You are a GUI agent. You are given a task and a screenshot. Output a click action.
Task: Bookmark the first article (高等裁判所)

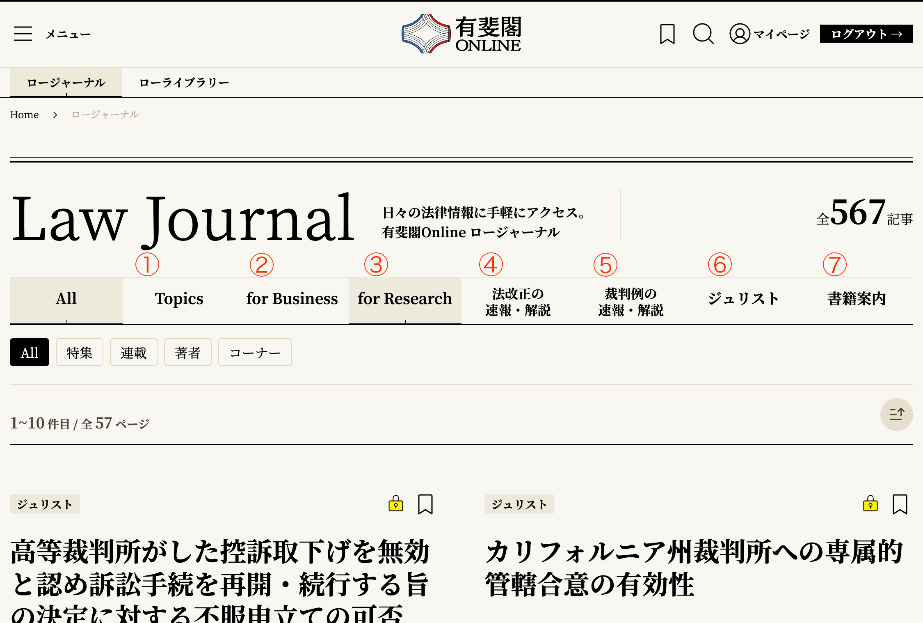pos(425,504)
